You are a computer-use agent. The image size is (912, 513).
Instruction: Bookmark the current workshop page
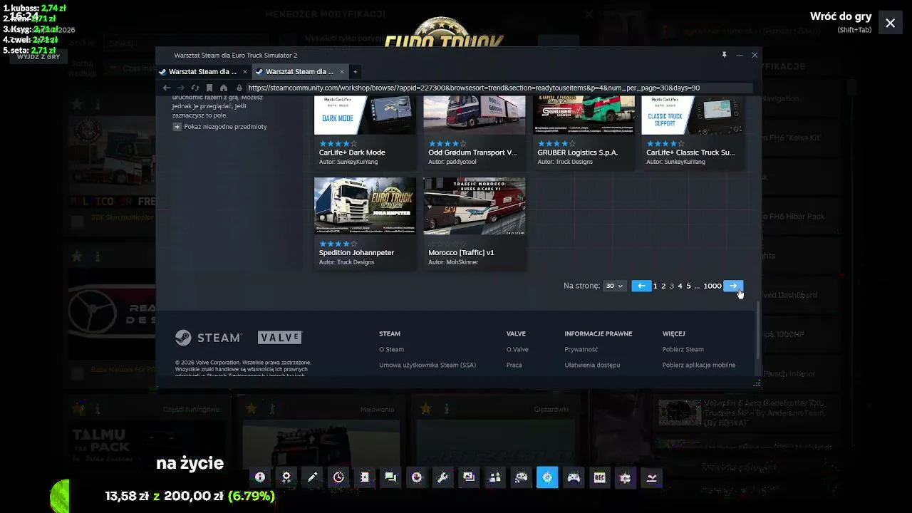coord(209,88)
